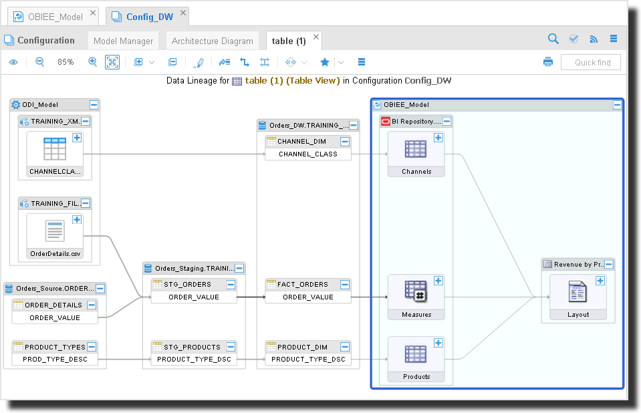Expand the Channels node with plus

point(438,138)
